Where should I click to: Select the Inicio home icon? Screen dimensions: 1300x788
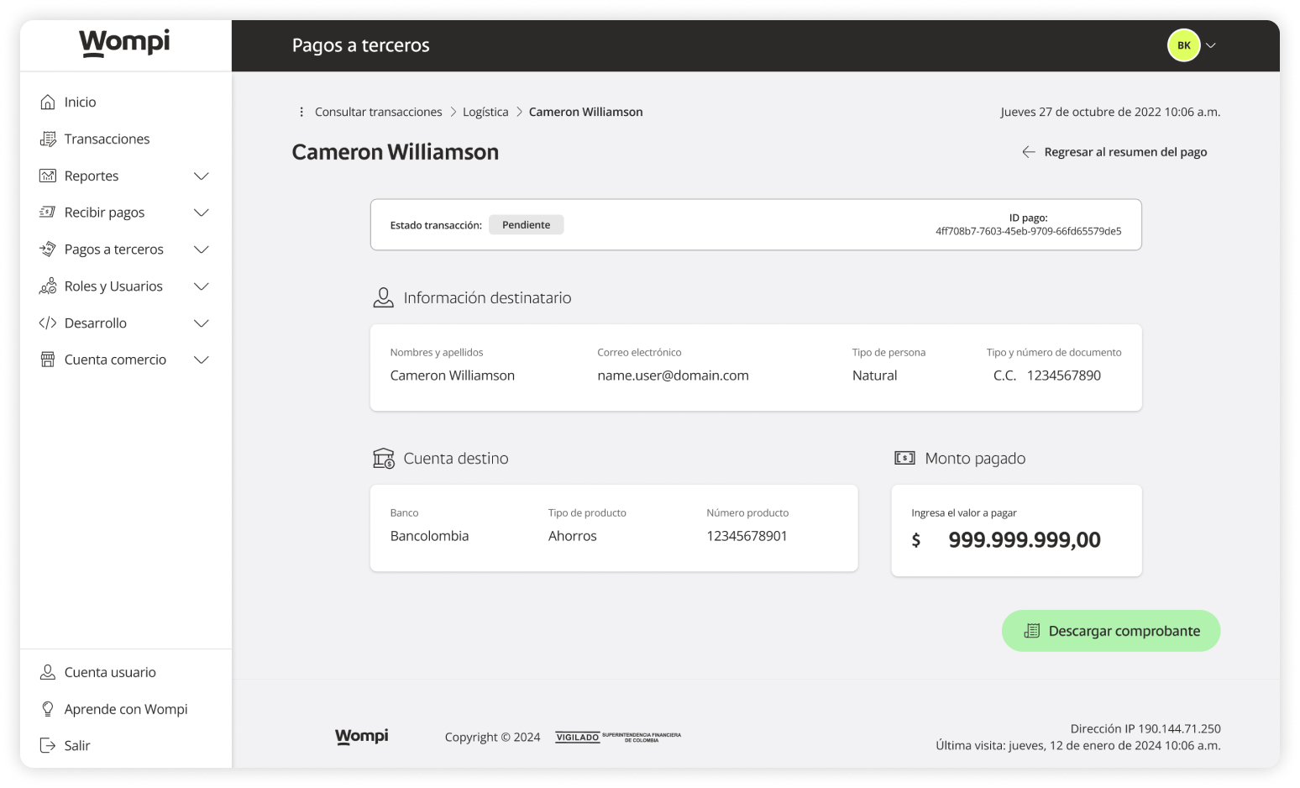click(x=50, y=101)
